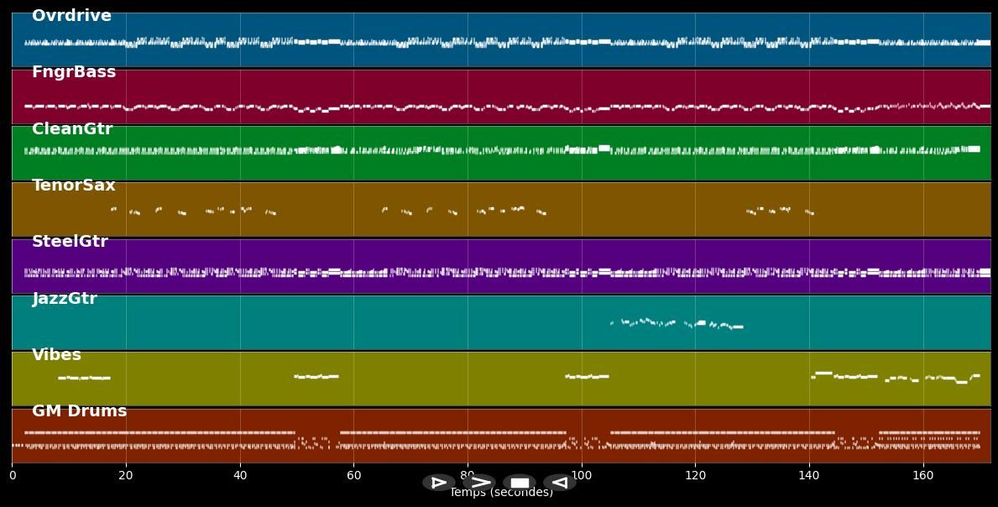
Task: Click the first Vibes note phrase
Action: (84, 378)
